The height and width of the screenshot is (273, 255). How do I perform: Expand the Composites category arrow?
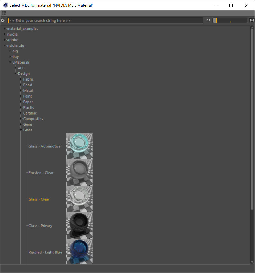(21, 118)
